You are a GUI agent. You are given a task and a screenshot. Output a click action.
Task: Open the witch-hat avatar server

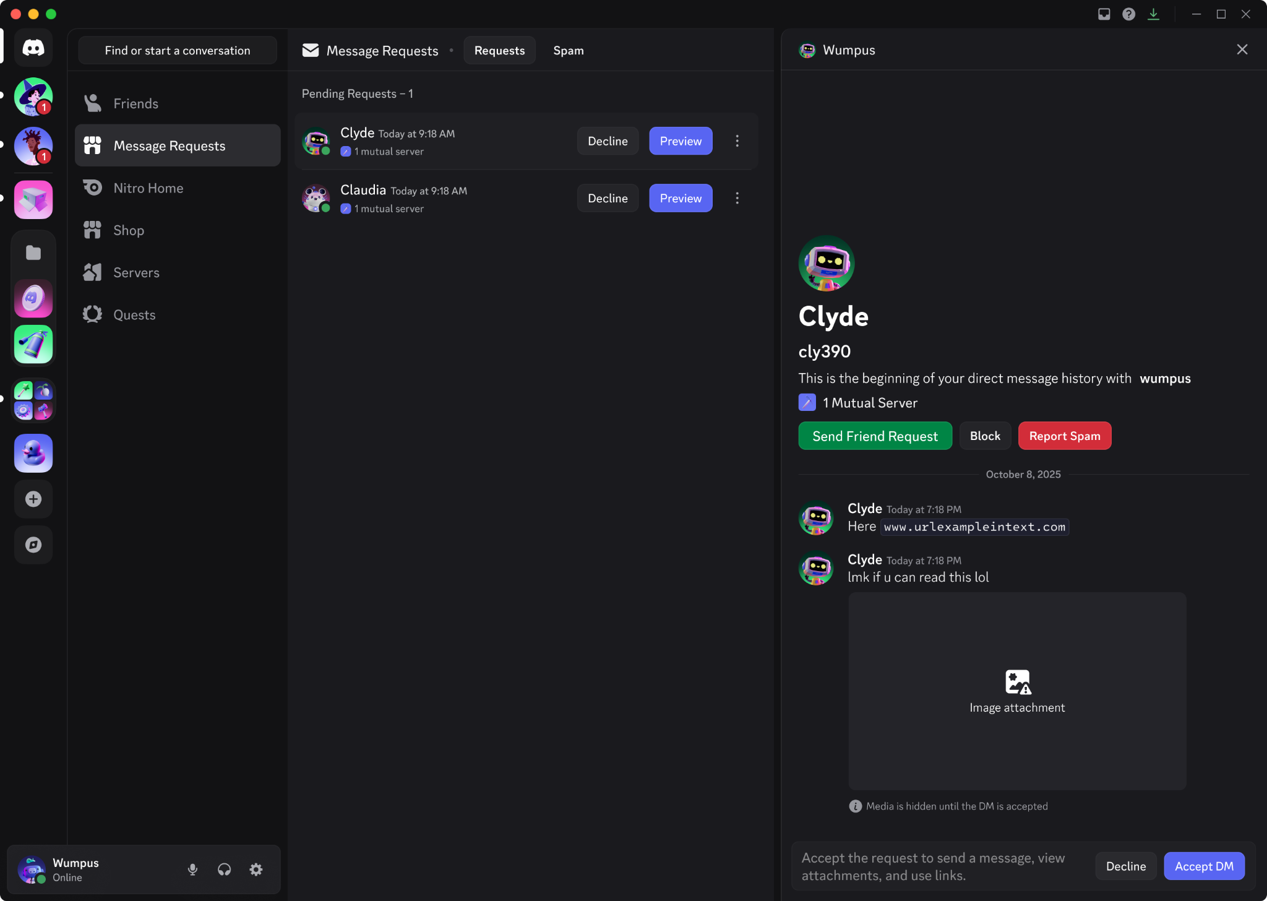tap(33, 97)
